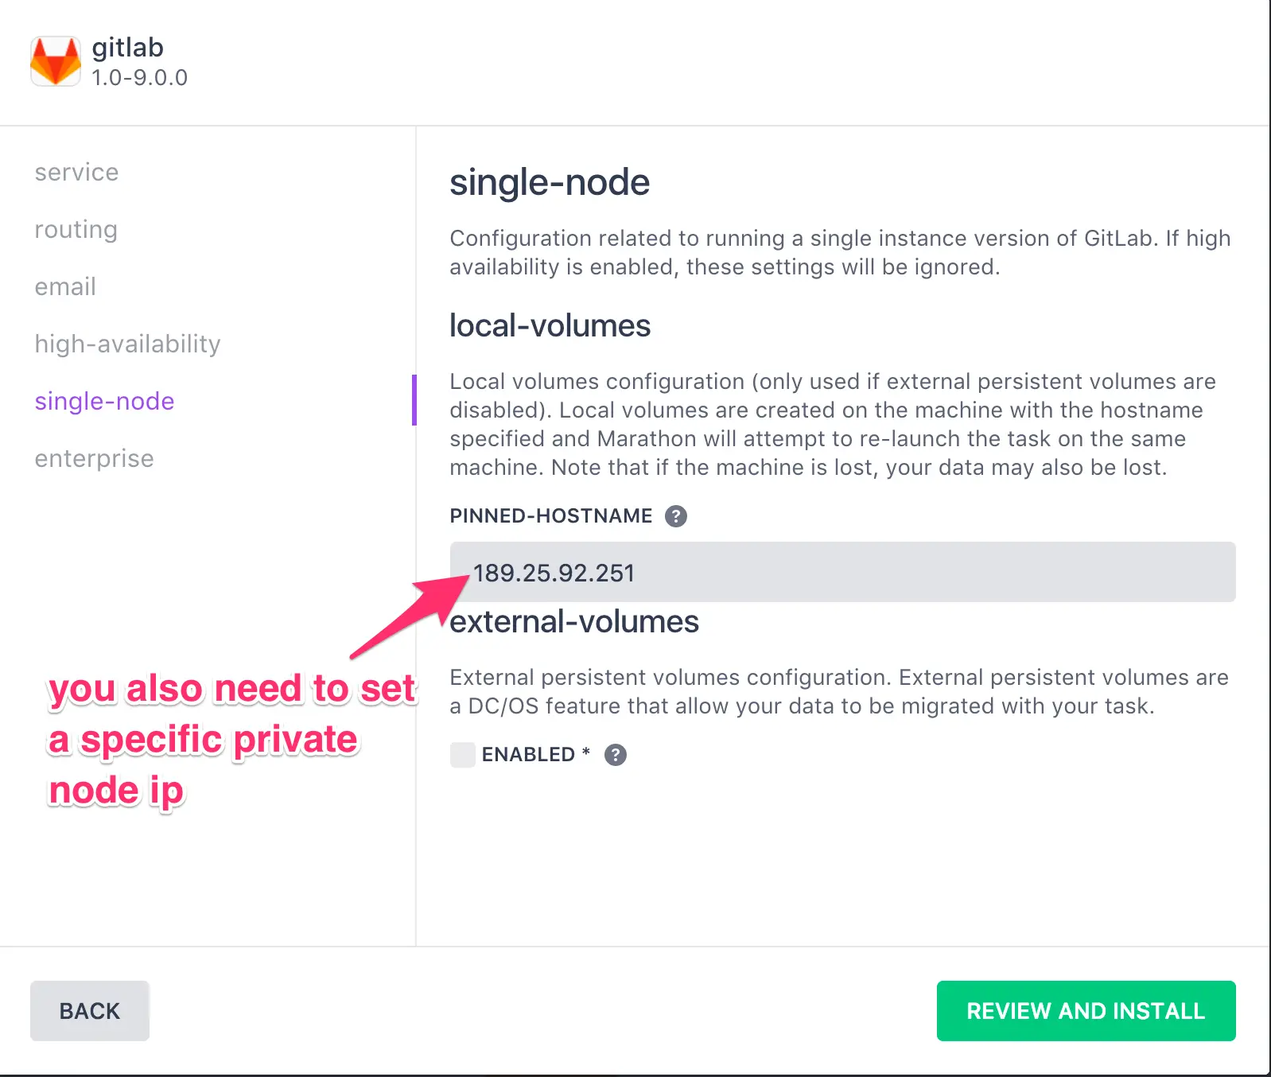Enable external persistent volumes checkbox
The image size is (1271, 1077).
click(x=463, y=755)
